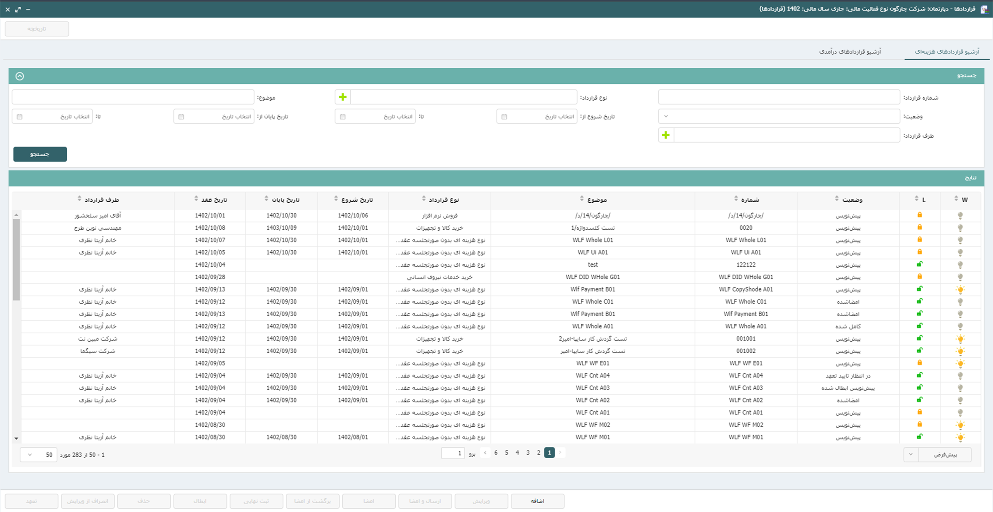Click green plus icon beside طرف قرارداد field
This screenshot has height=512, width=993.
[x=666, y=135]
